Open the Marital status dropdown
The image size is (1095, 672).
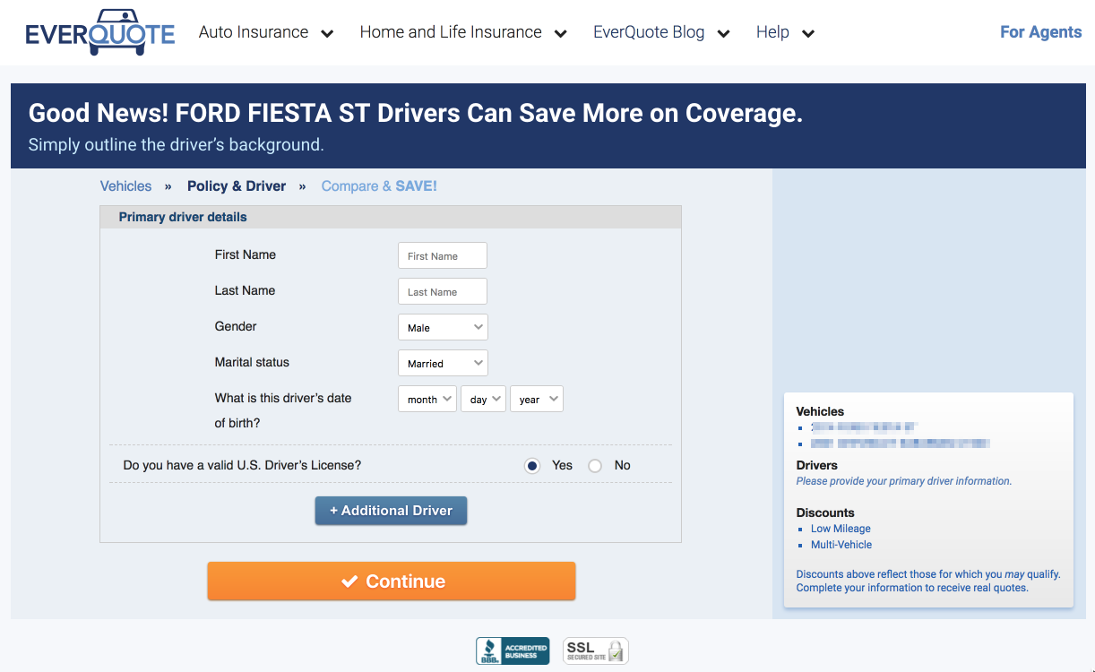(x=443, y=363)
